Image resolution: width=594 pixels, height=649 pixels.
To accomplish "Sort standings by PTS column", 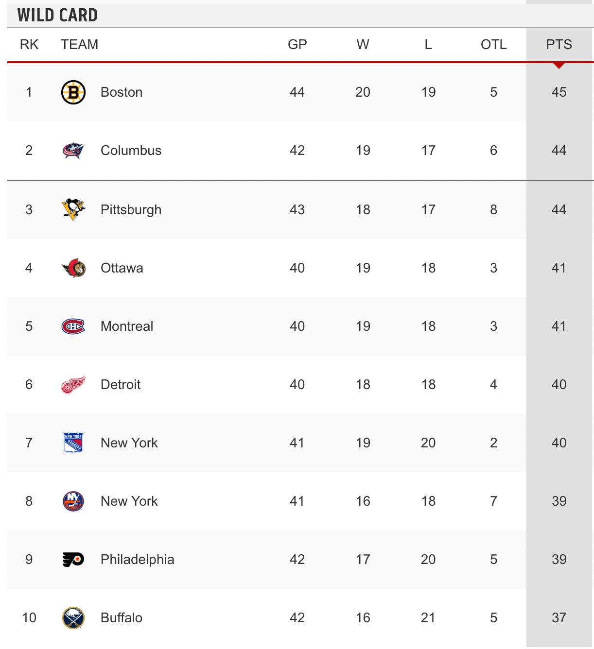I will click(559, 45).
